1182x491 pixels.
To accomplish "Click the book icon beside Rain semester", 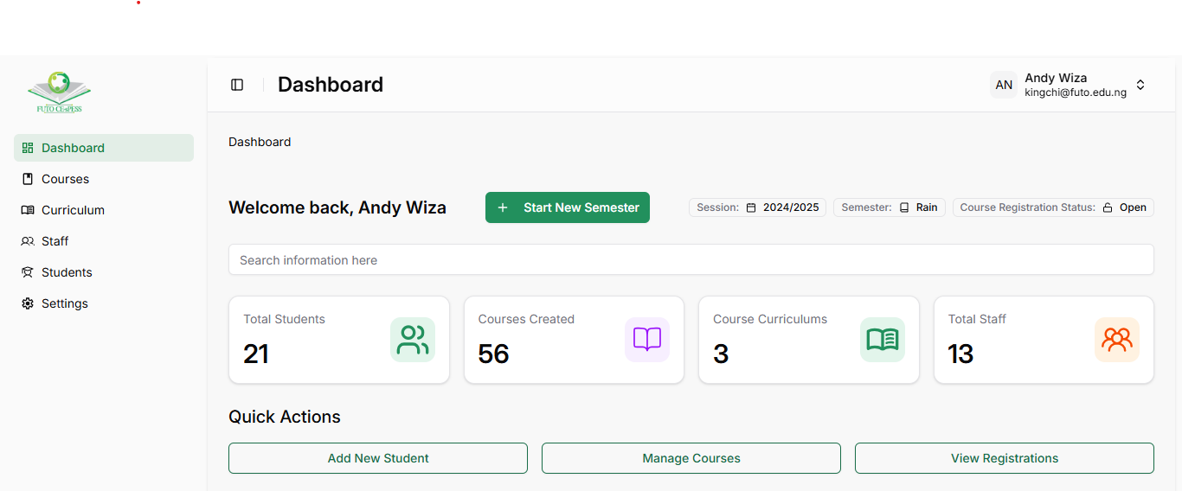I will click(904, 207).
